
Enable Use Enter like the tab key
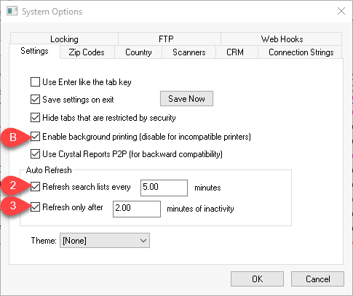coord(35,82)
